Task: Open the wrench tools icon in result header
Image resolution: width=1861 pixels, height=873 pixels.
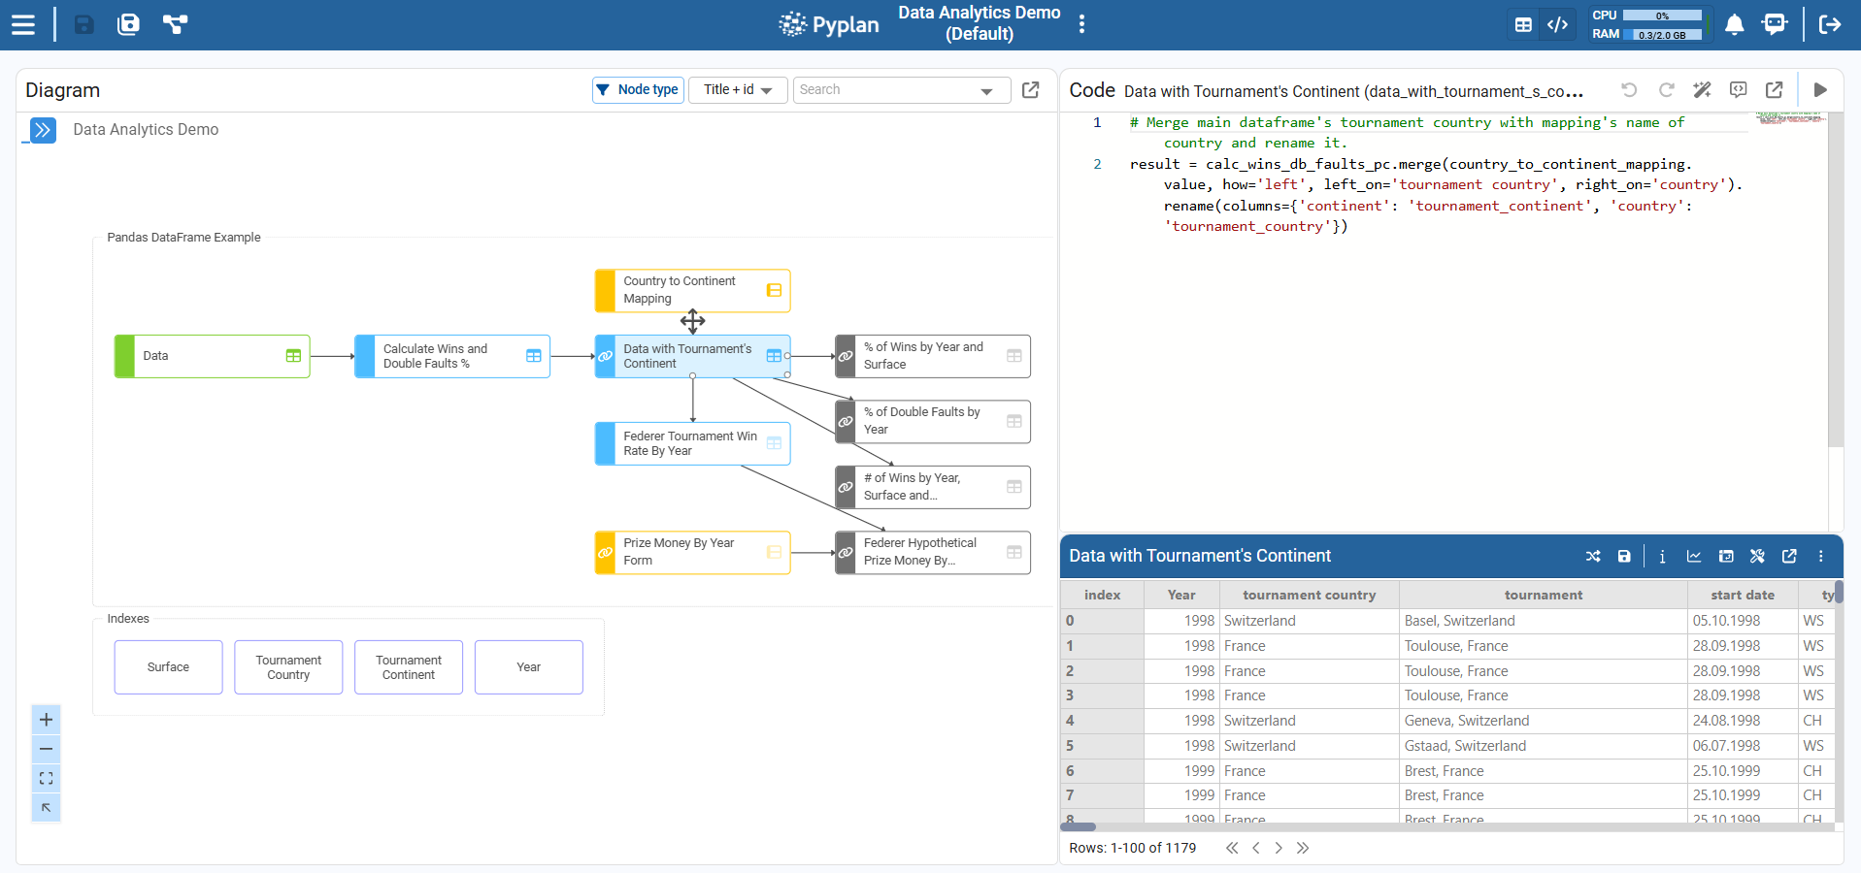Action: click(1757, 556)
